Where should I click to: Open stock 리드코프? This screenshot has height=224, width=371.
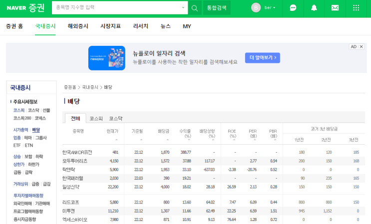(71, 202)
